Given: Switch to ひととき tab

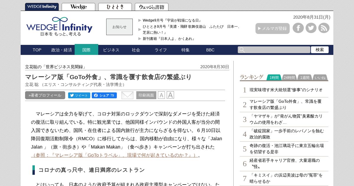Looking at the screenshot, I should pos(115,7).
